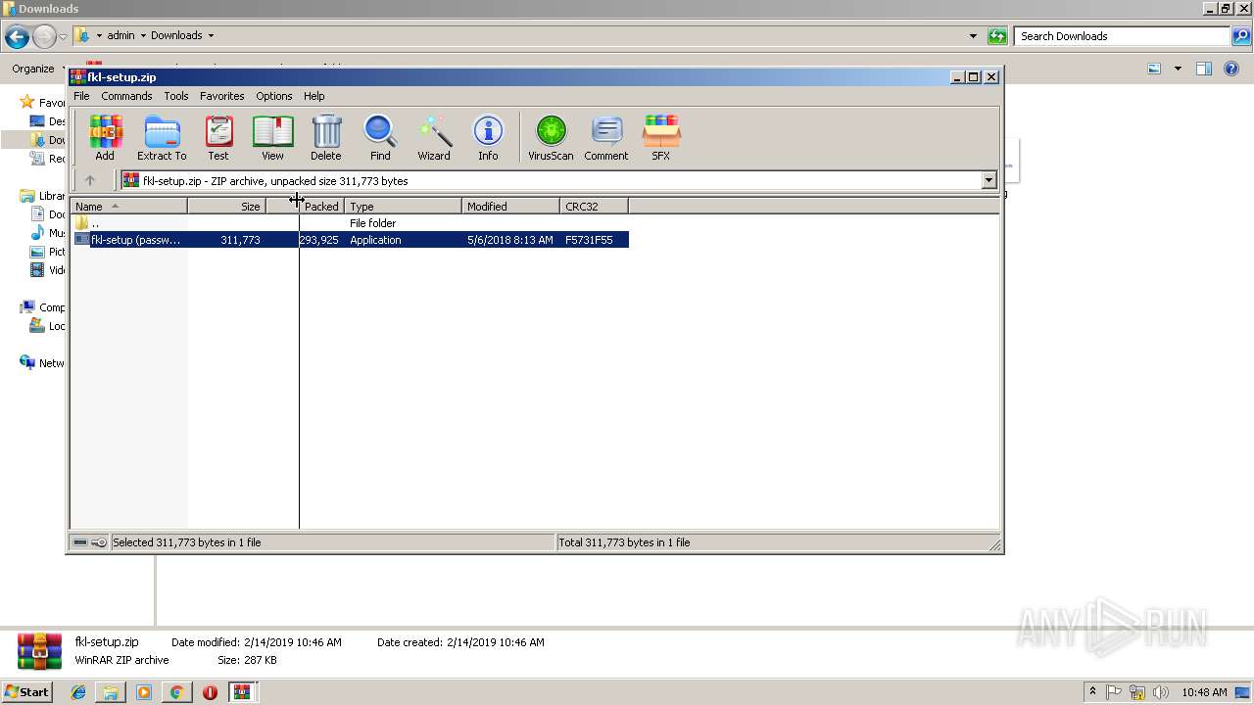The width and height of the screenshot is (1254, 705).
Task: Open the address bar history dropdown
Action: [973, 36]
